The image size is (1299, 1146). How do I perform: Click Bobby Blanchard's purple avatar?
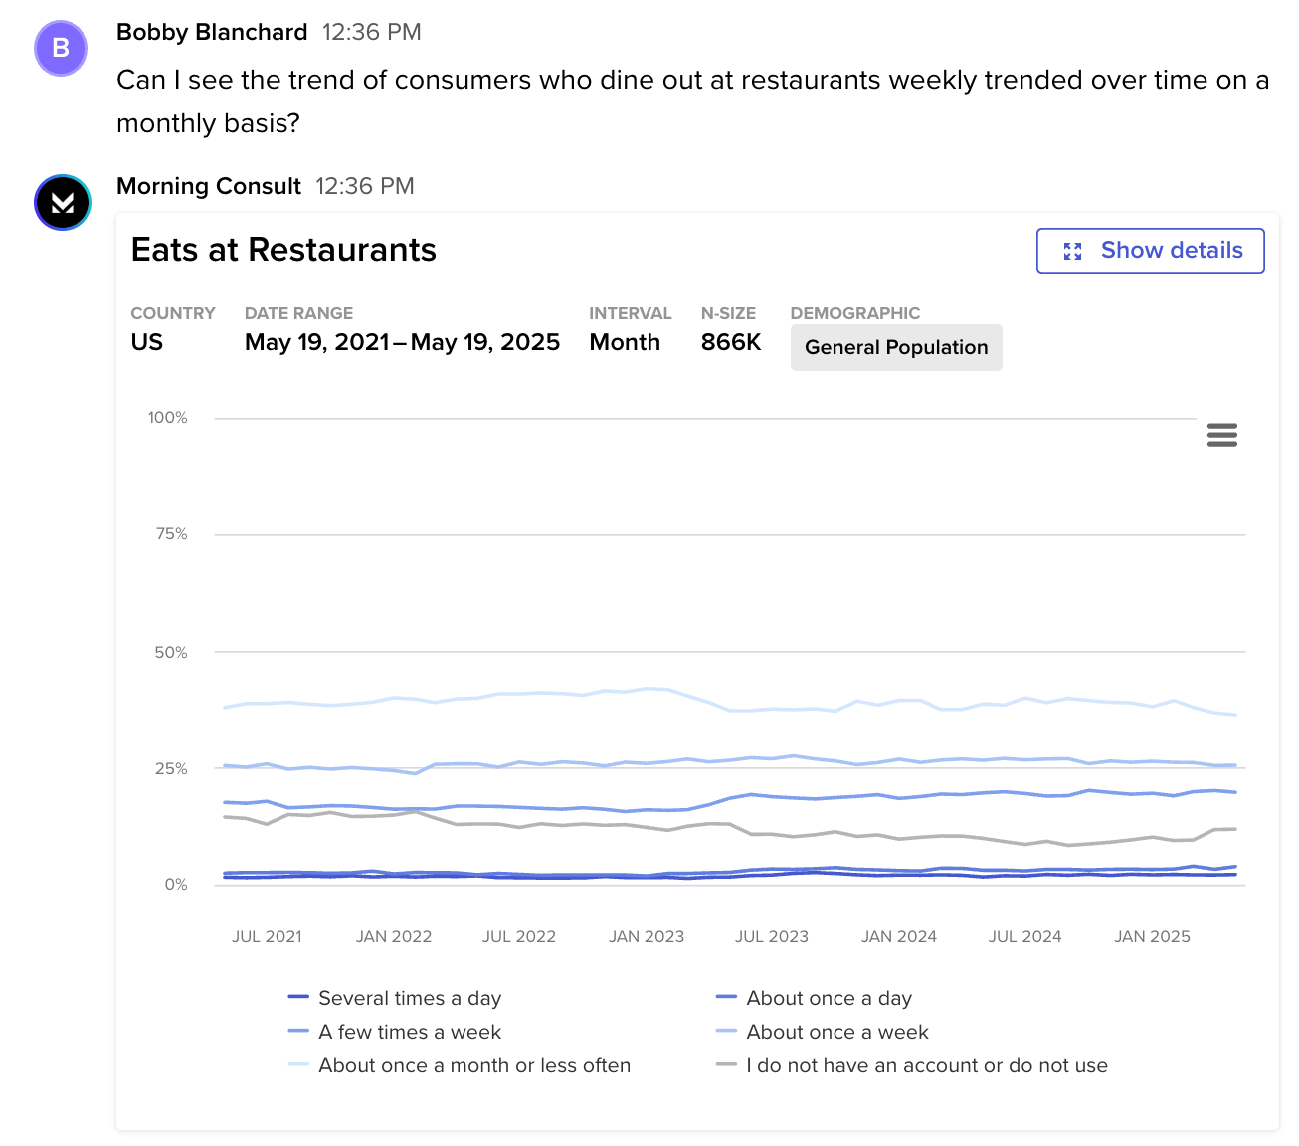(x=61, y=48)
